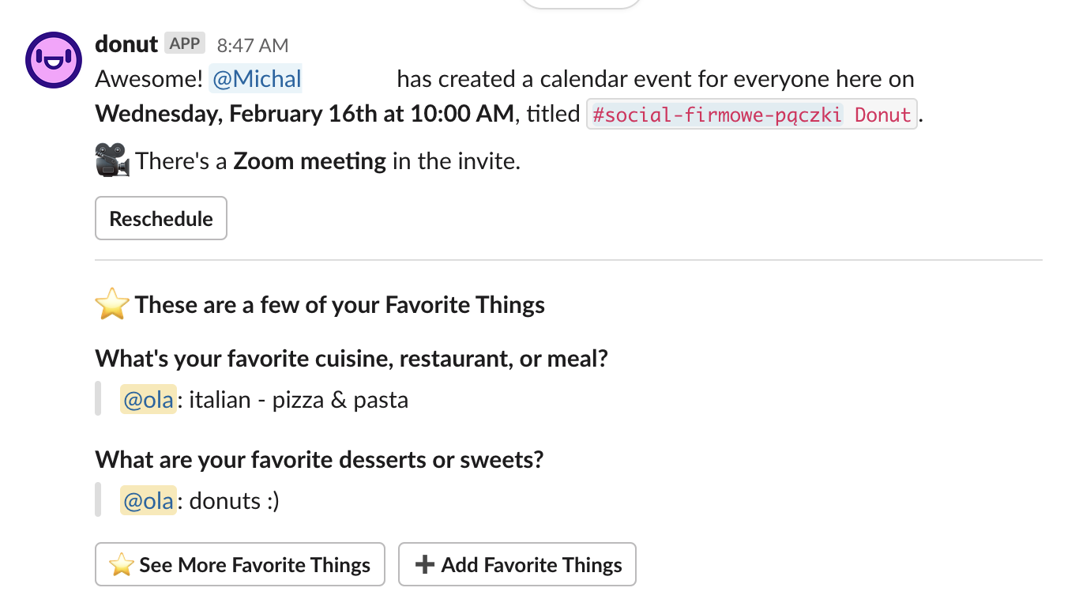This screenshot has height=599, width=1079.
Task: Click the star icon in See More button
Action: pos(122,564)
